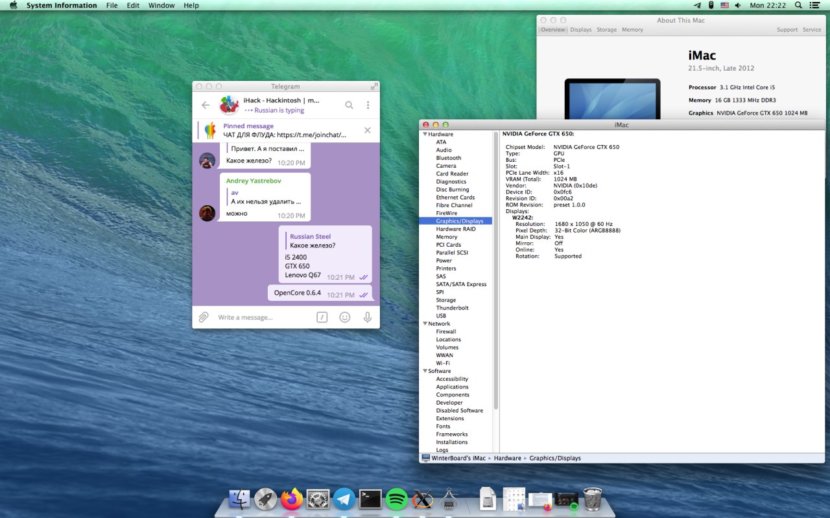This screenshot has height=518, width=830.
Task: Select Firewall under Network
Action: coord(446,332)
